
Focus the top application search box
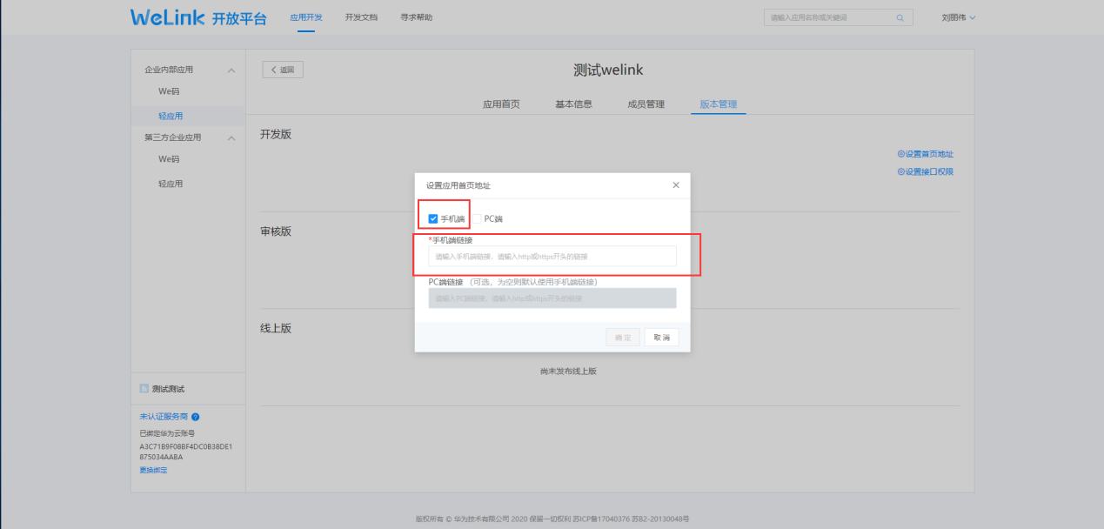(x=839, y=17)
